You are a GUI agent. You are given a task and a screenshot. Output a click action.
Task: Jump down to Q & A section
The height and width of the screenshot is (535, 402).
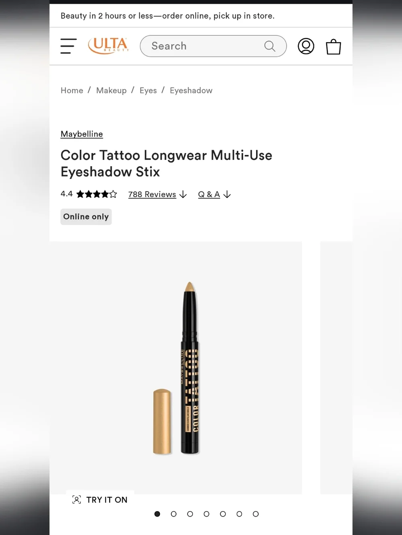point(209,194)
